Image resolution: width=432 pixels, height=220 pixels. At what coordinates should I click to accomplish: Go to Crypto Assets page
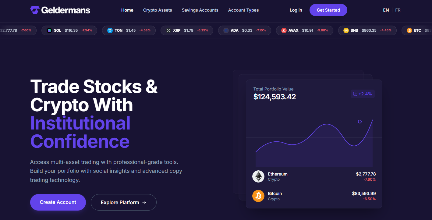158,10
